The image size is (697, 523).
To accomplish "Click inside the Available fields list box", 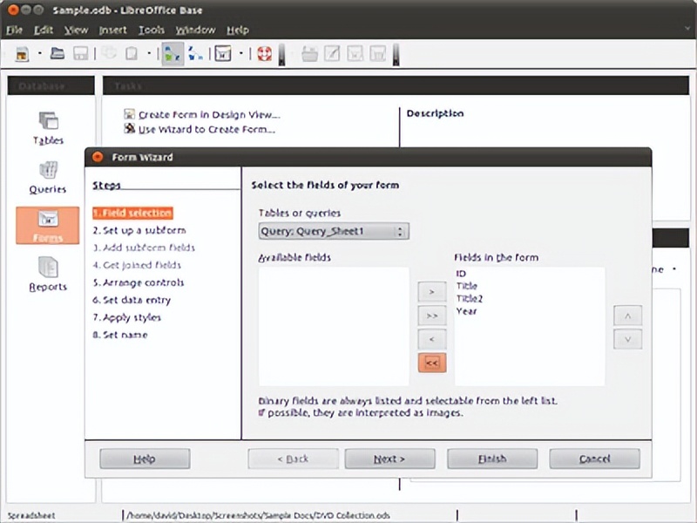I will click(334, 326).
